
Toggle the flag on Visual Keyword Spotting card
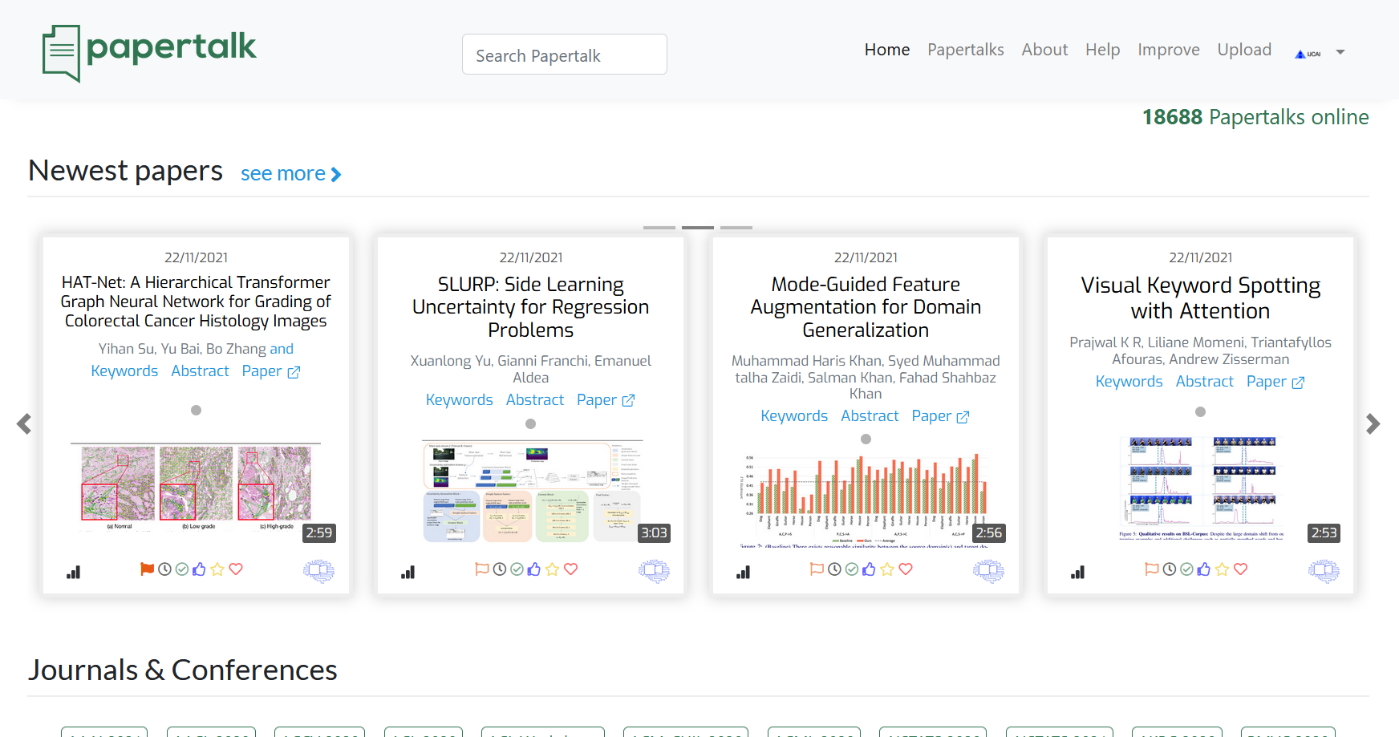[1151, 569]
